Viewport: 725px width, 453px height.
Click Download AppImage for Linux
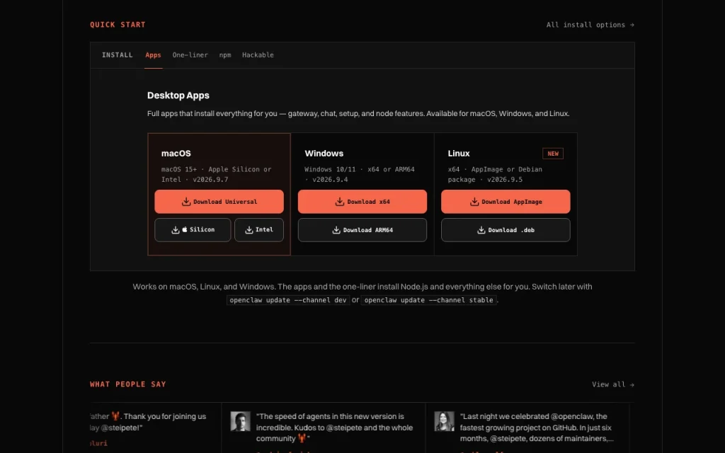[x=506, y=202]
